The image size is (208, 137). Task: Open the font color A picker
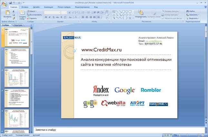point(76,17)
